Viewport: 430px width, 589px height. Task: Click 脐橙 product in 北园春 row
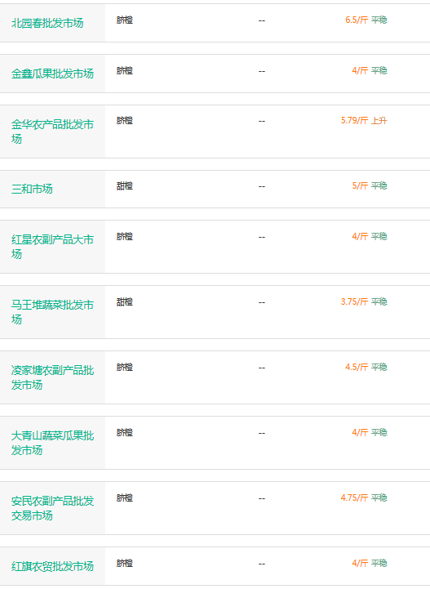point(125,20)
